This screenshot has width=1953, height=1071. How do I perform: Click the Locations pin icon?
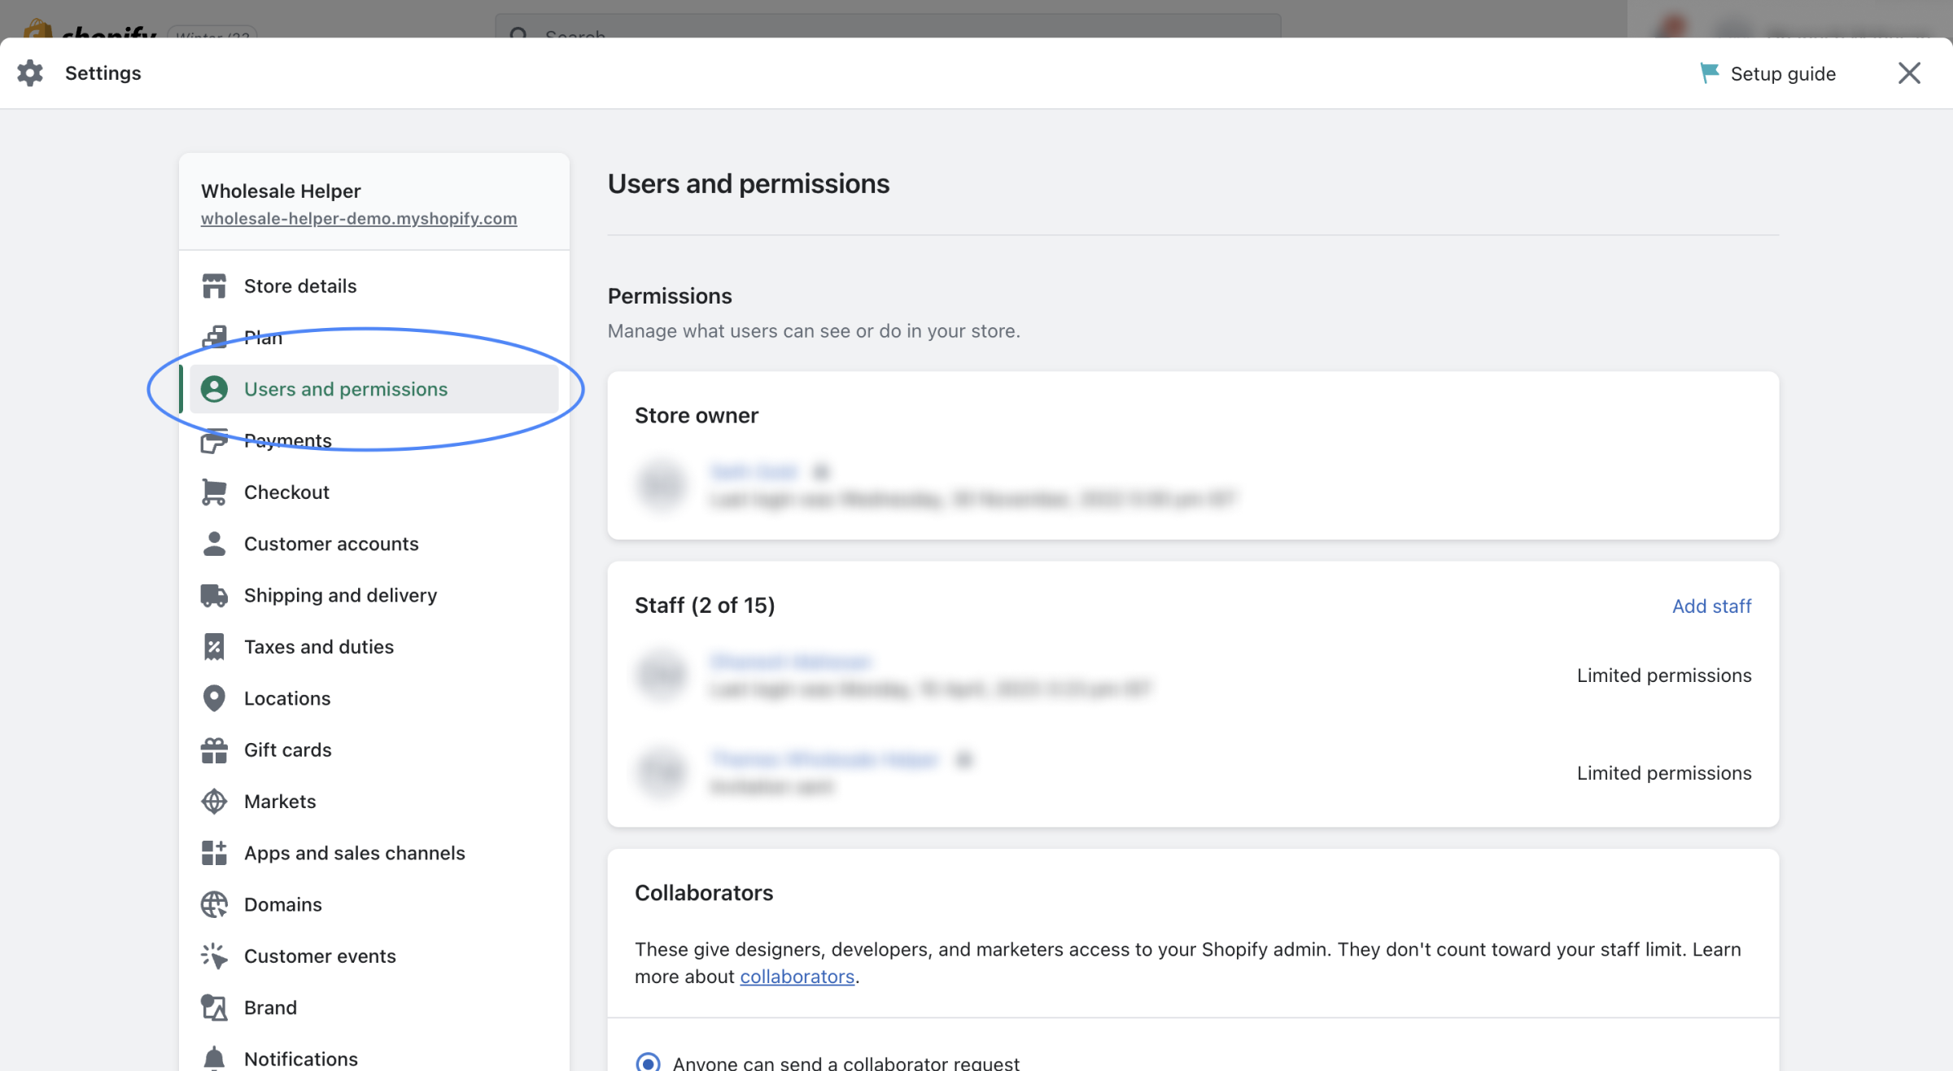click(x=214, y=698)
